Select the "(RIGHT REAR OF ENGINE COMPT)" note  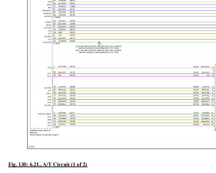[x=44, y=135]
